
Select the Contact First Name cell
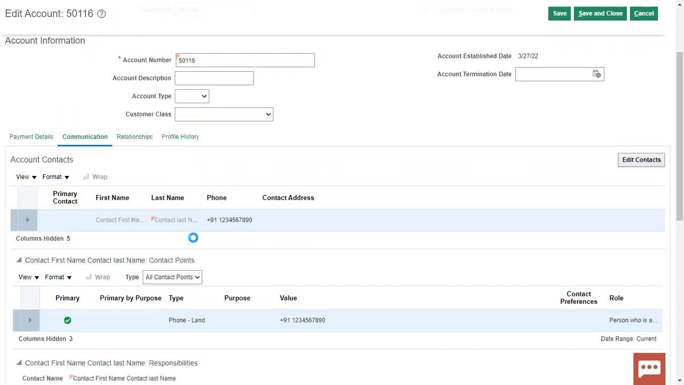coord(120,220)
